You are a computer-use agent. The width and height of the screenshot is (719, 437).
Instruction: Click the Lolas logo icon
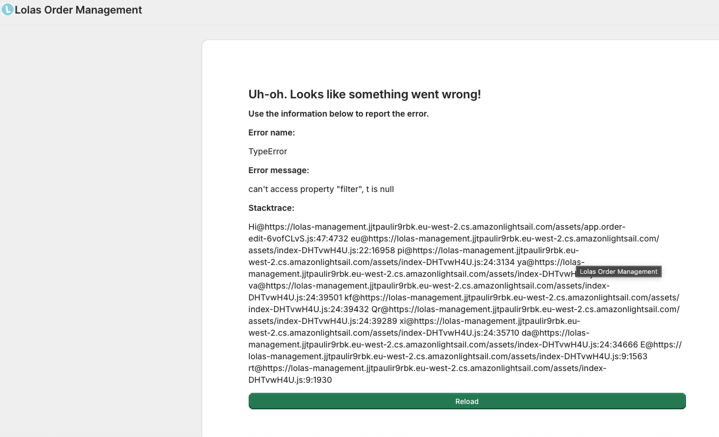(7, 10)
